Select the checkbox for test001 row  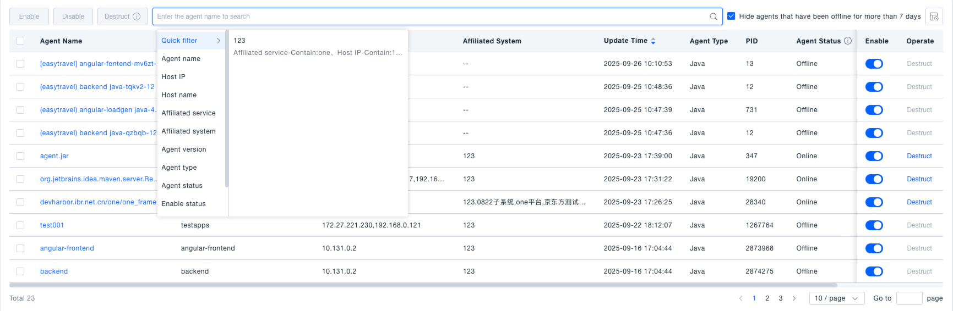click(20, 225)
